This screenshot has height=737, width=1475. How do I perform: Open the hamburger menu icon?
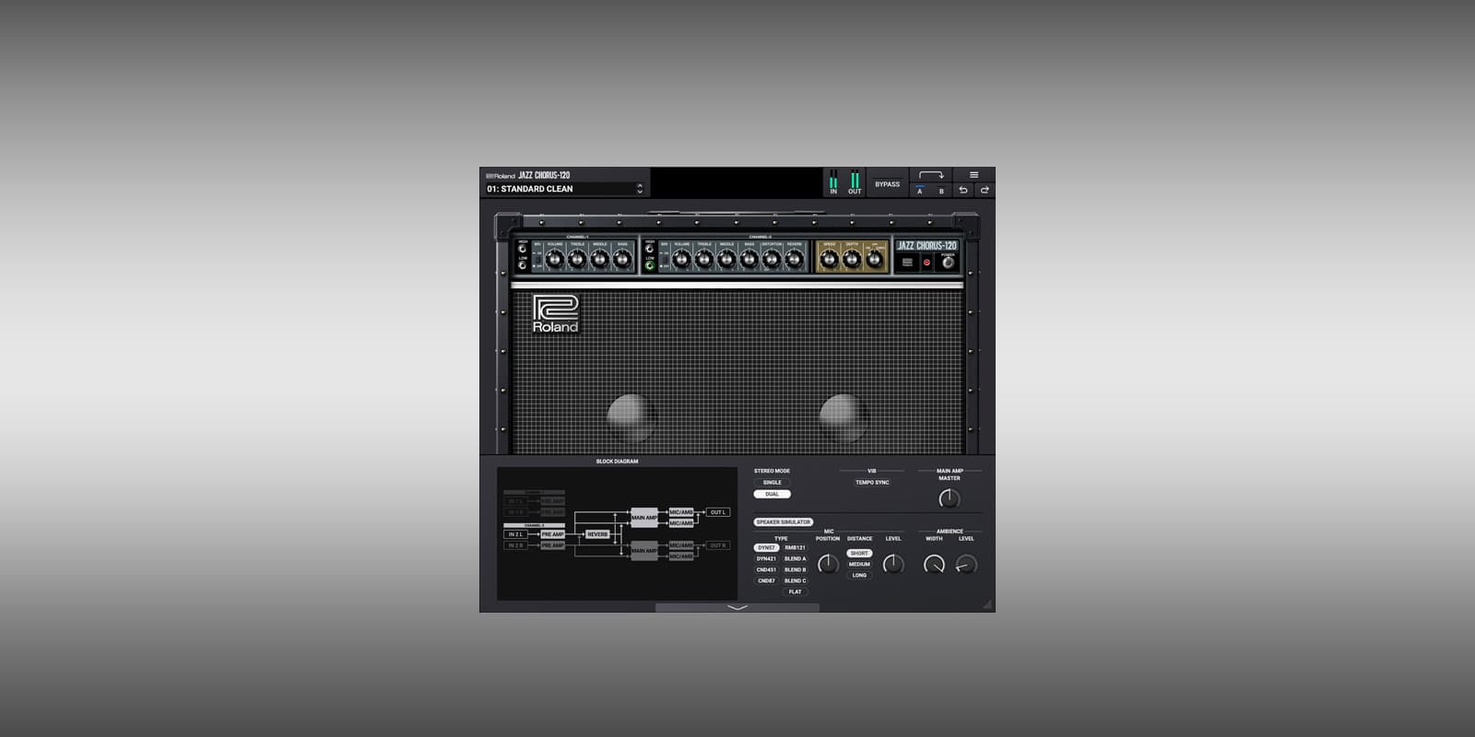pos(973,175)
